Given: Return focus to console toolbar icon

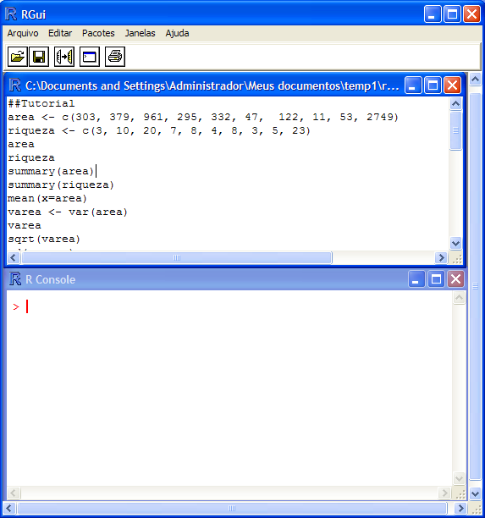Looking at the screenshot, I should pyautogui.click(x=90, y=57).
